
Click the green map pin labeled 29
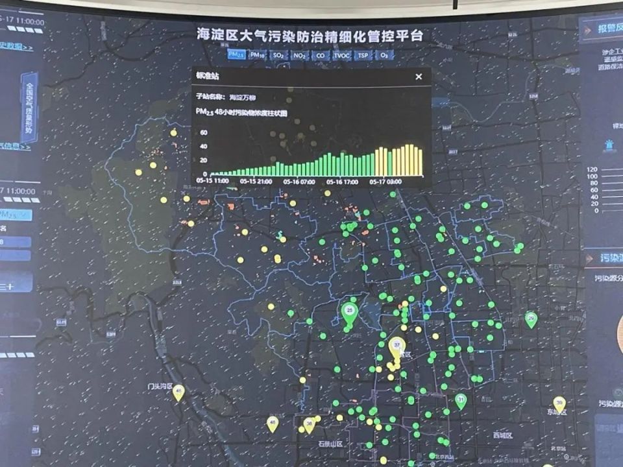[x=531, y=320]
